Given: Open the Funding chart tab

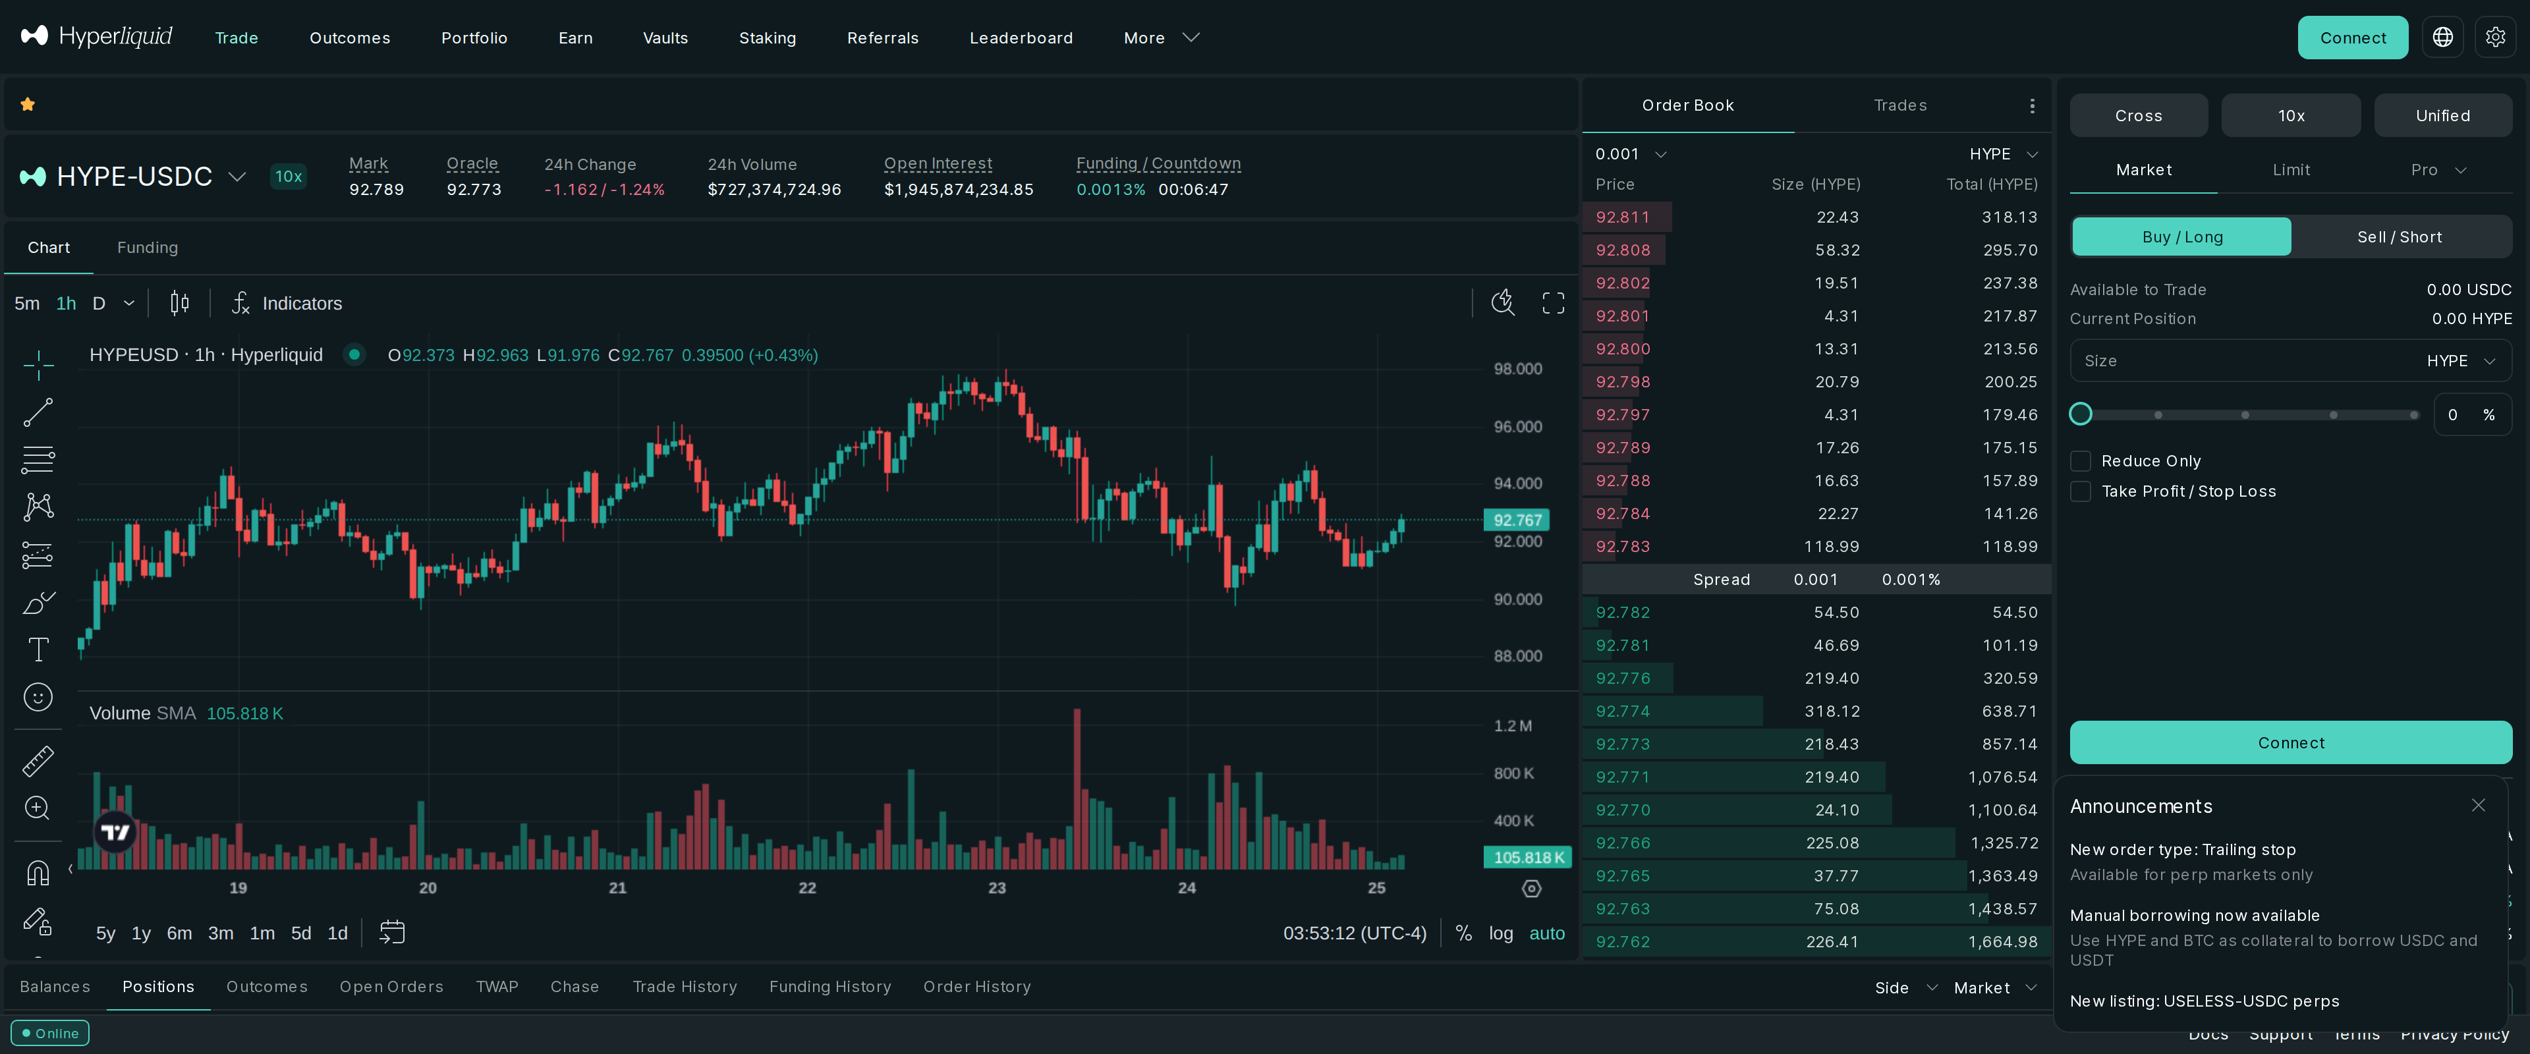Looking at the screenshot, I should click(x=148, y=248).
